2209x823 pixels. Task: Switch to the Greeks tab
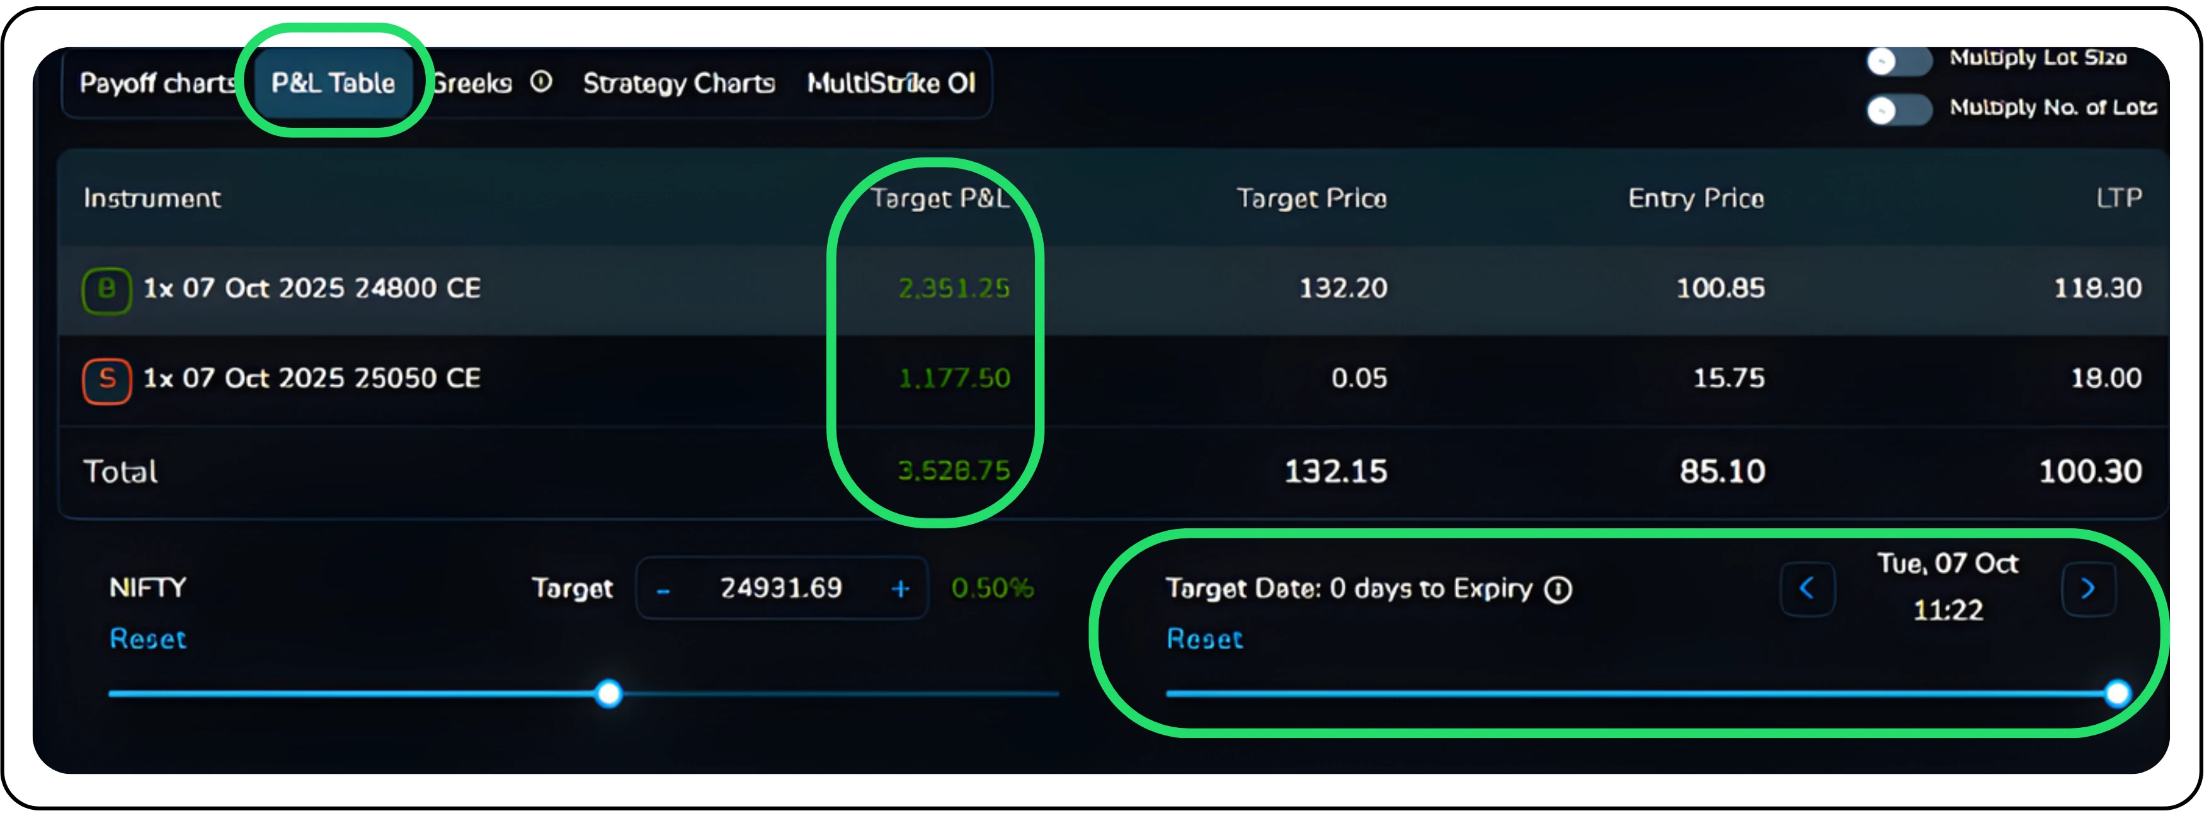pos(472,83)
